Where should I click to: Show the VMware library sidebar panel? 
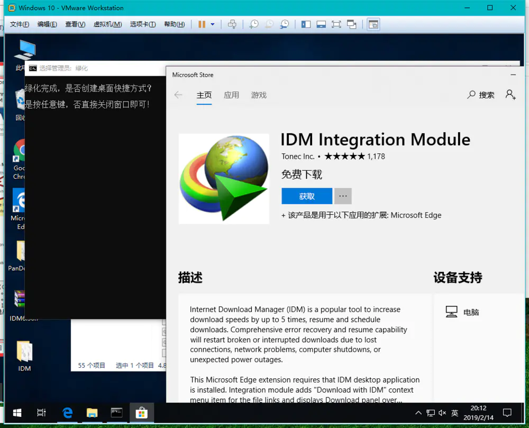click(306, 24)
